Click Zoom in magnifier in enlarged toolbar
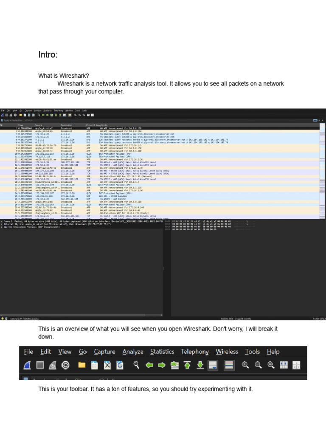This screenshot has width=326, height=435. coord(245,365)
